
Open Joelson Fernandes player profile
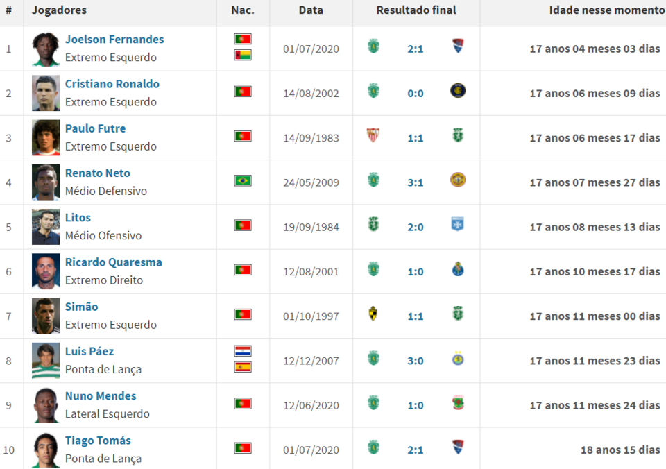point(114,40)
